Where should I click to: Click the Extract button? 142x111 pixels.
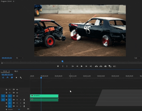[101, 66]
